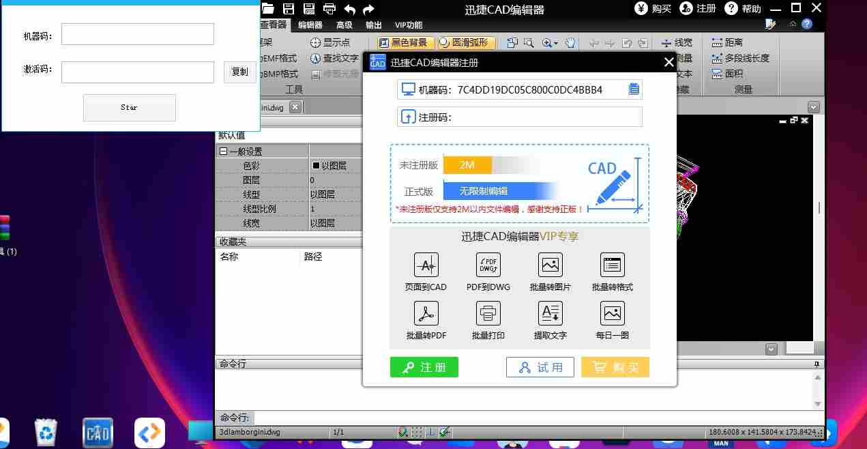Click the Star button in the keygen window
867x449 pixels.
click(x=130, y=108)
